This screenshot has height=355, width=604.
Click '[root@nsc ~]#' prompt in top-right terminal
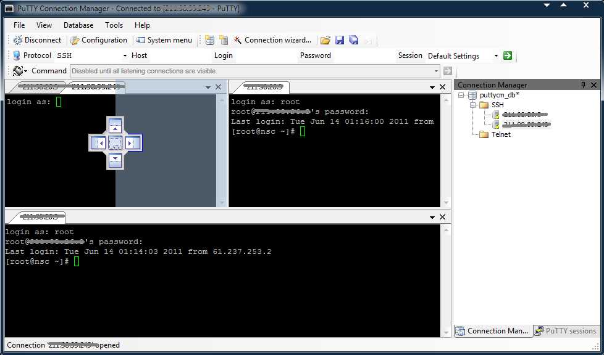point(263,131)
